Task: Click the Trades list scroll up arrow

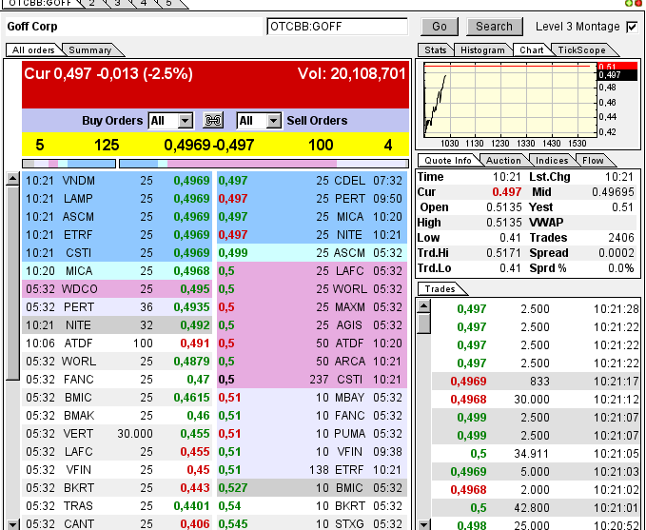Action: click(424, 305)
